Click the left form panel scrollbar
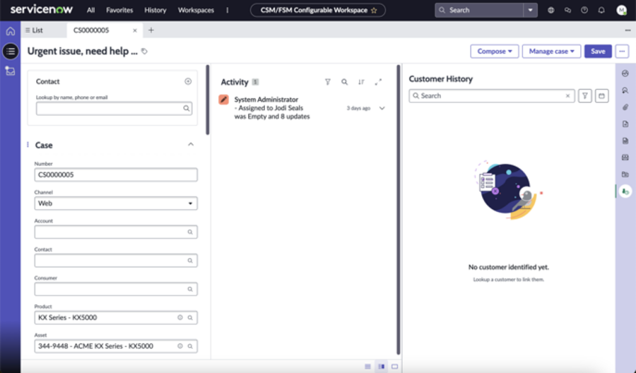This screenshot has width=636, height=373. tap(207, 100)
